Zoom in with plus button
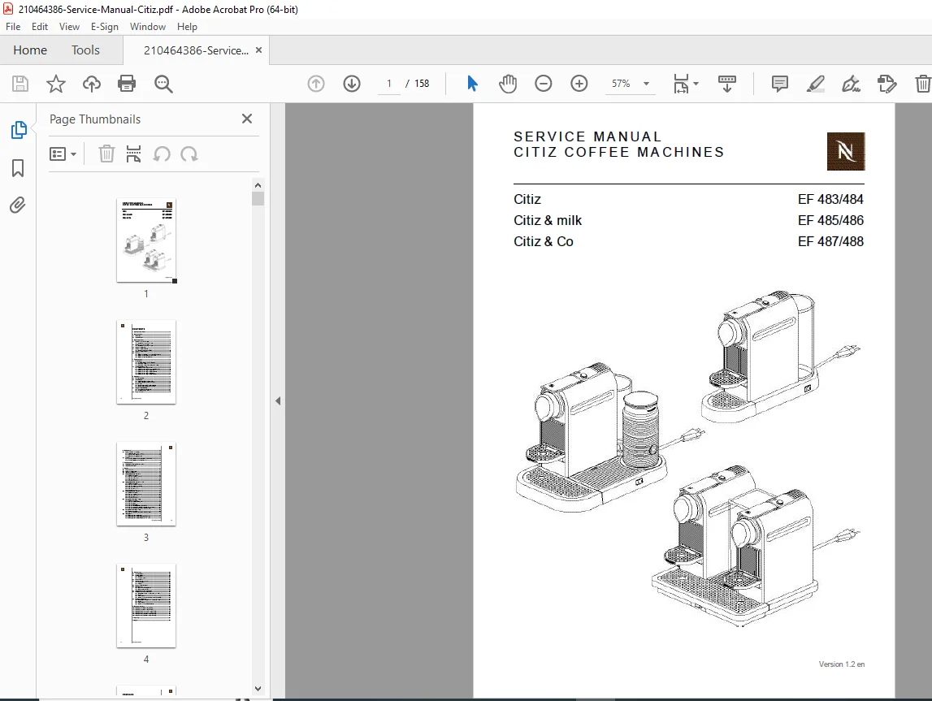The height and width of the screenshot is (701, 932). coord(579,84)
